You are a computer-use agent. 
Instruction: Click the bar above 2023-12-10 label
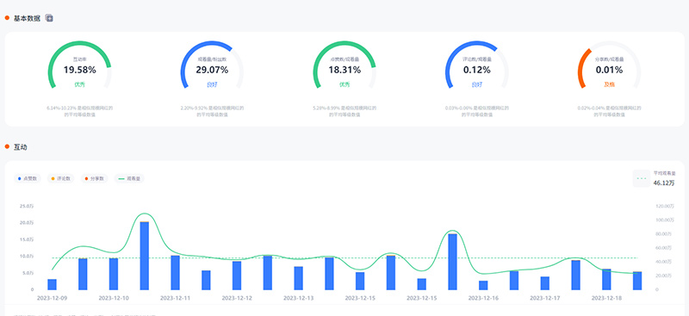[114, 274]
